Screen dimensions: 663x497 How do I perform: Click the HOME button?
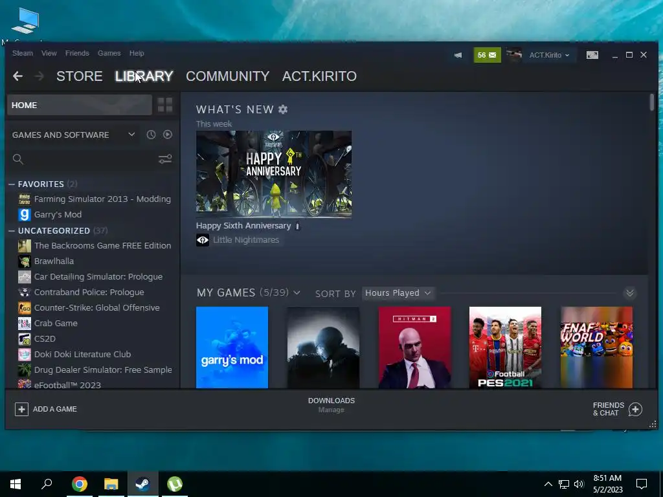(80, 105)
